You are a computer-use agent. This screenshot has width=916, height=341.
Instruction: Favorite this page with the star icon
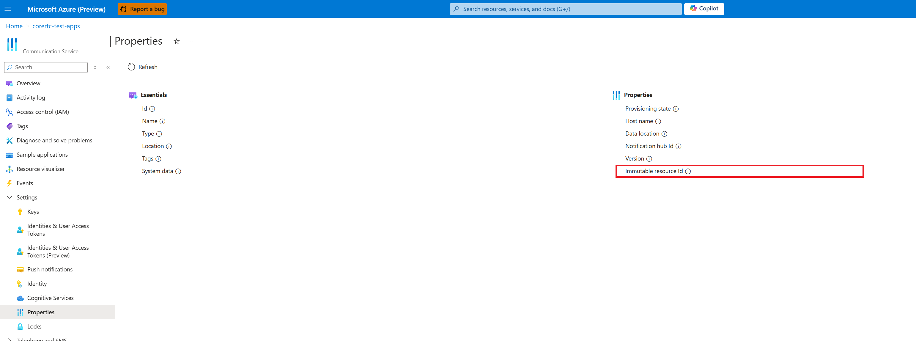(176, 41)
